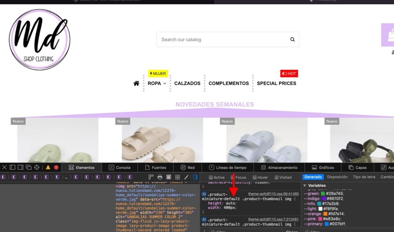The height and width of the screenshot is (232, 394).
Task: Open the black and olive sandals thumbnail
Action: pyautogui.click(x=362, y=140)
